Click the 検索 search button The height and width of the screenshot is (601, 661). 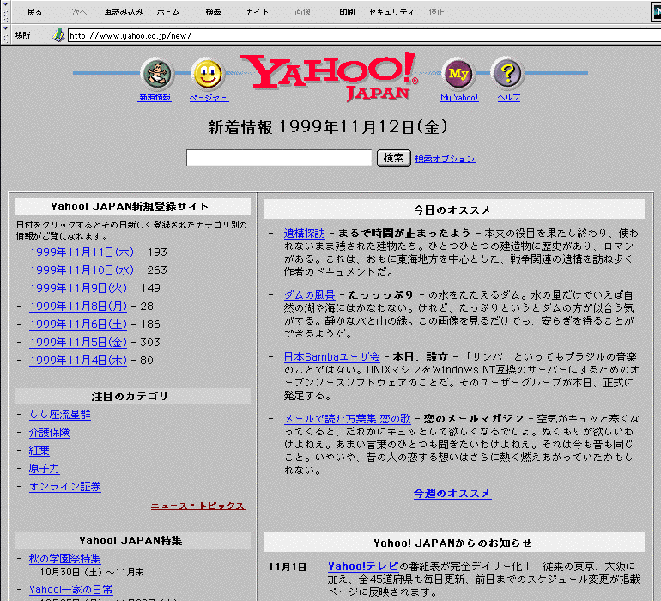point(394,158)
